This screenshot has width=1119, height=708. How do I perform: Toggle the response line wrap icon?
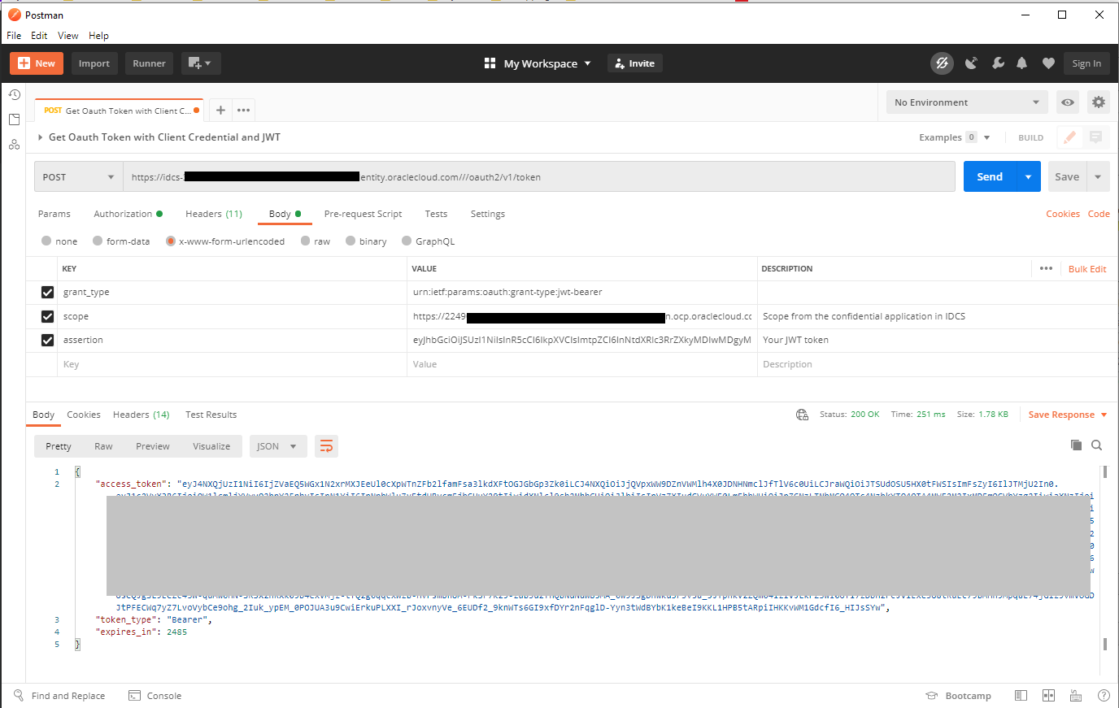coord(326,446)
